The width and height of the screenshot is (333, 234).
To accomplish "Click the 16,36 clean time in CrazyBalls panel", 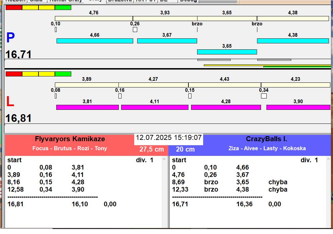I will 244,204.
